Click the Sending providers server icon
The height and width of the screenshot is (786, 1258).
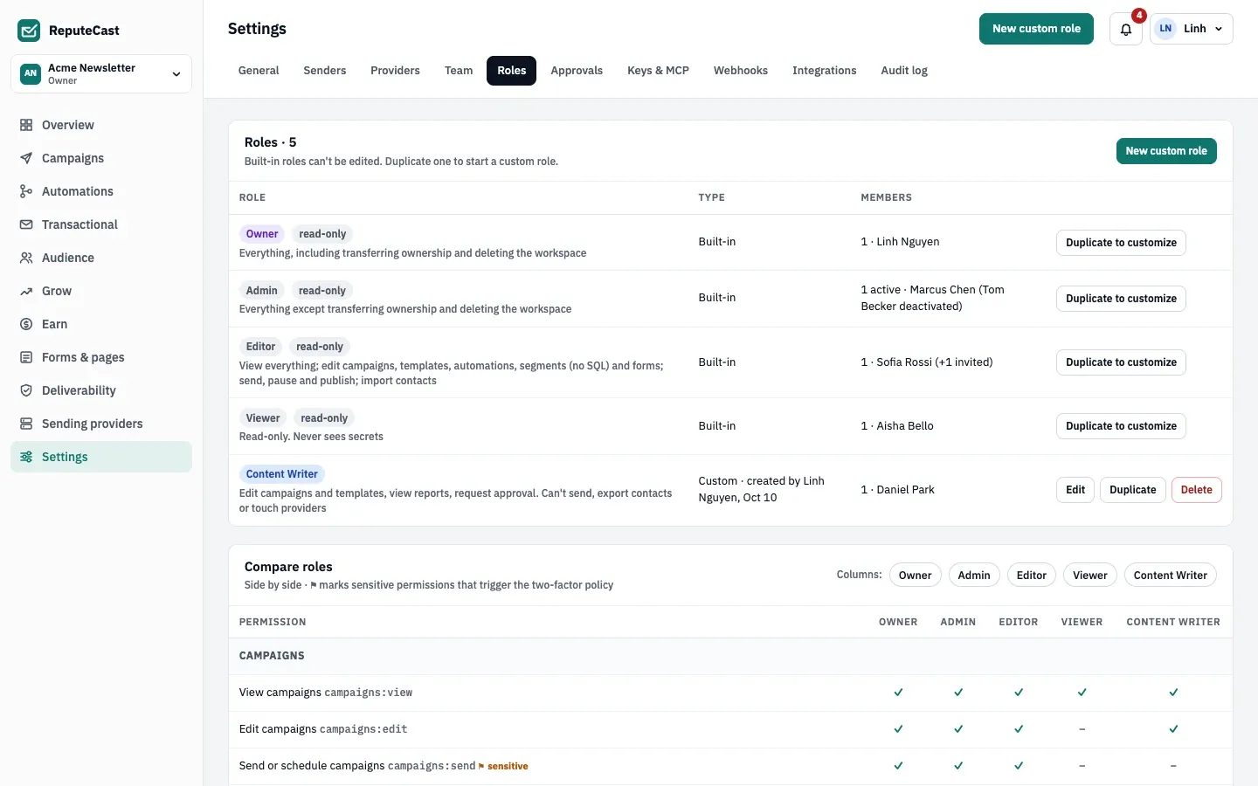[x=26, y=424]
